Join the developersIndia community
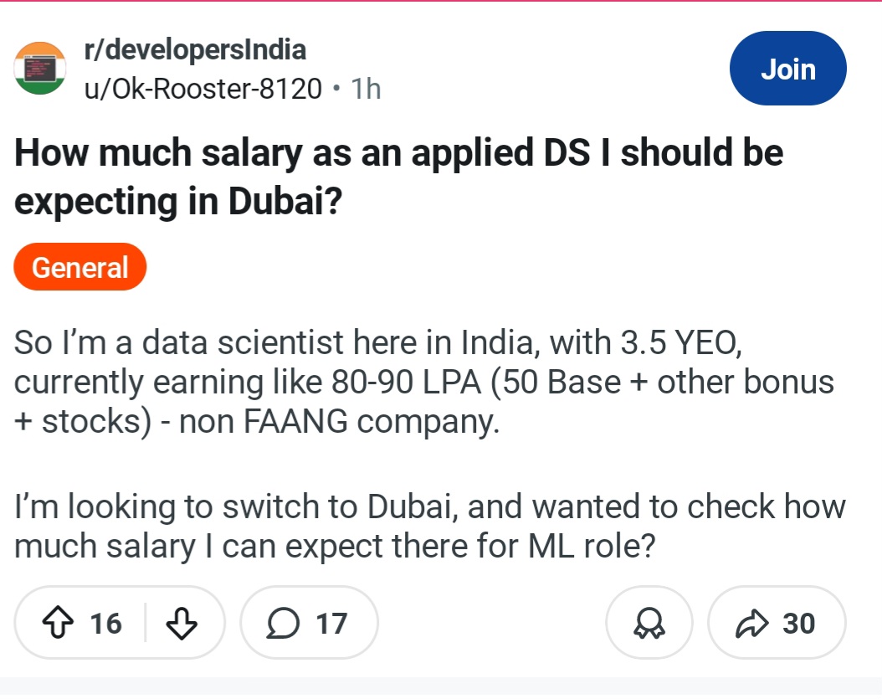The height and width of the screenshot is (699, 882). click(788, 69)
